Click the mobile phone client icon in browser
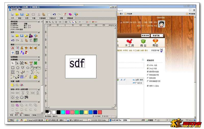The width and height of the screenshot is (204, 129). tap(161, 50)
